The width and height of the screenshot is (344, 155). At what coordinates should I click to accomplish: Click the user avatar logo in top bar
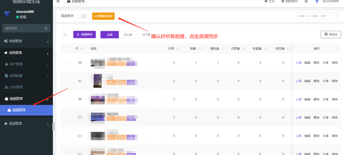coord(317,1)
